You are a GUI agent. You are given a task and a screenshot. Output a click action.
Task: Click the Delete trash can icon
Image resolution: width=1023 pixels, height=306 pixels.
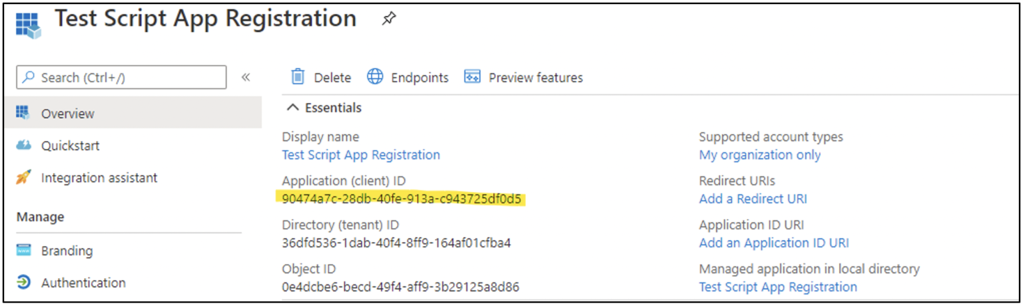coord(298,77)
